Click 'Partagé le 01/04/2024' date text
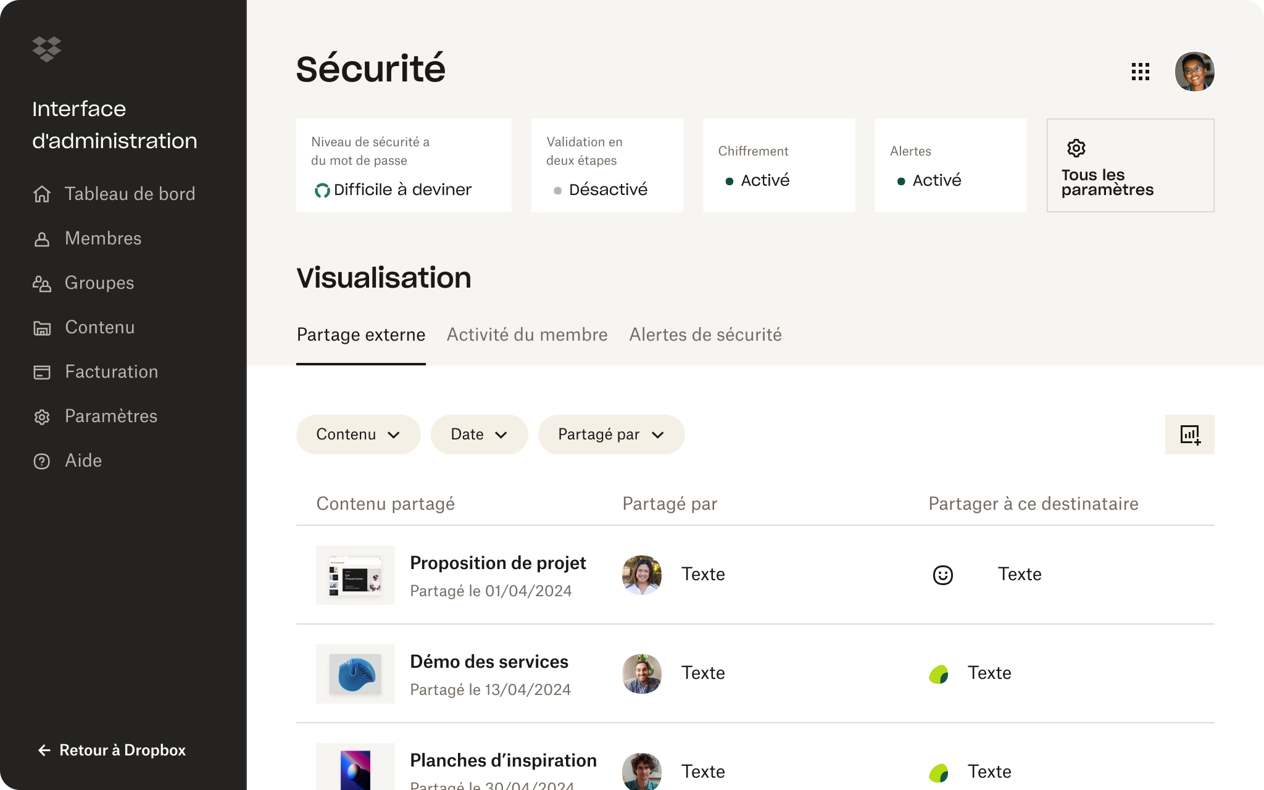 coord(491,591)
